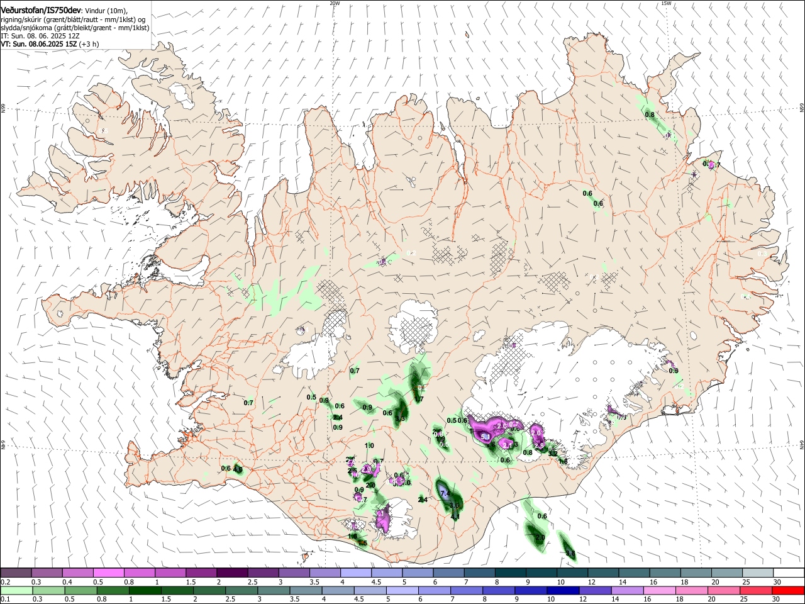805x604 pixels.
Task: Click the 4.0 value on Reykjanes peninsula
Action: (238, 469)
